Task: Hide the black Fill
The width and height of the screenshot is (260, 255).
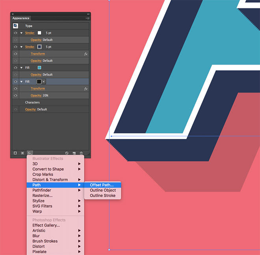Action: pos(16,82)
